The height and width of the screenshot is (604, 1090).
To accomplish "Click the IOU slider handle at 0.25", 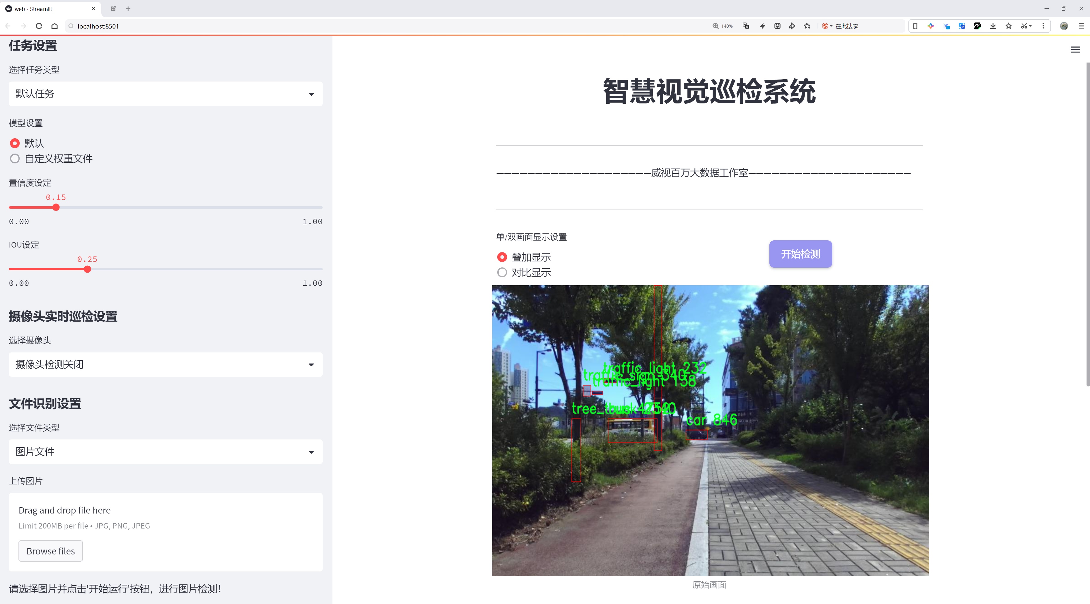I will 88,269.
